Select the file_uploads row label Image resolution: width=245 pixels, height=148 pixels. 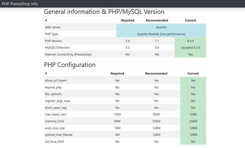coord(53,94)
